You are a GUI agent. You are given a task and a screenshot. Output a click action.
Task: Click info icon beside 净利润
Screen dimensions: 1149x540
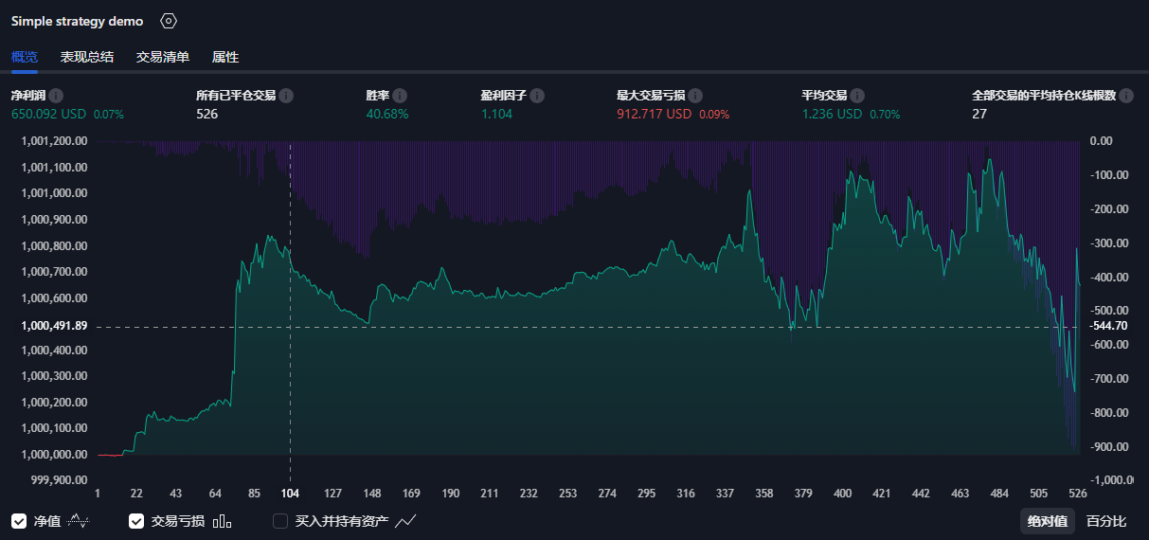click(x=56, y=96)
